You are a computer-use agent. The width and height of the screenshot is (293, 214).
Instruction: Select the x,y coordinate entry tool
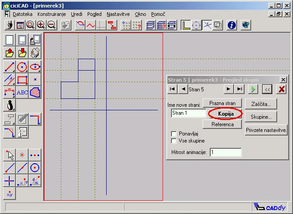point(9,194)
